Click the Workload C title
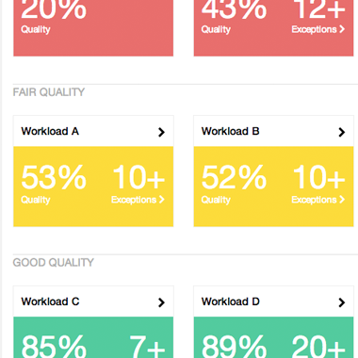 point(50,301)
